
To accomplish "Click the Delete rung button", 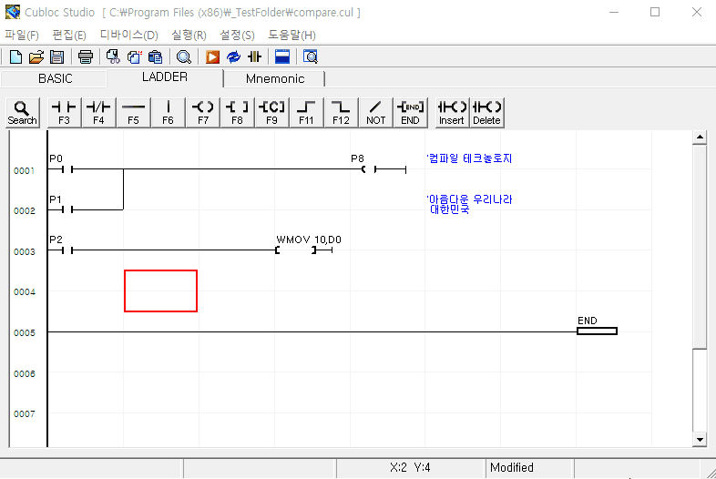I will tap(486, 112).
